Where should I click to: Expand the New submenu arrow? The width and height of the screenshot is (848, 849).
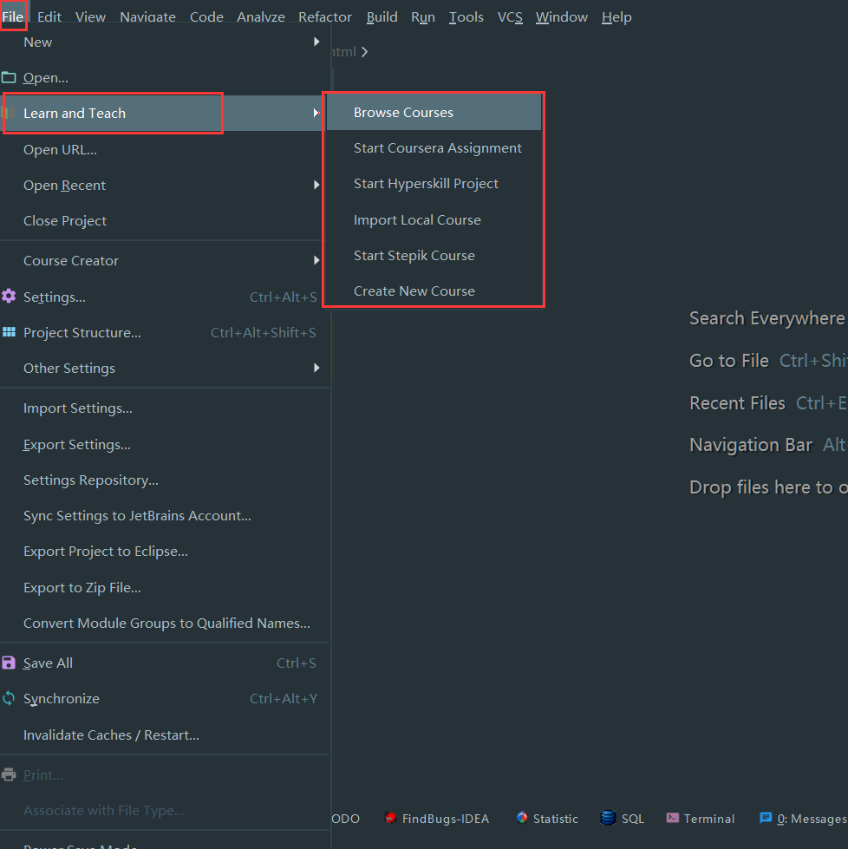[x=316, y=42]
